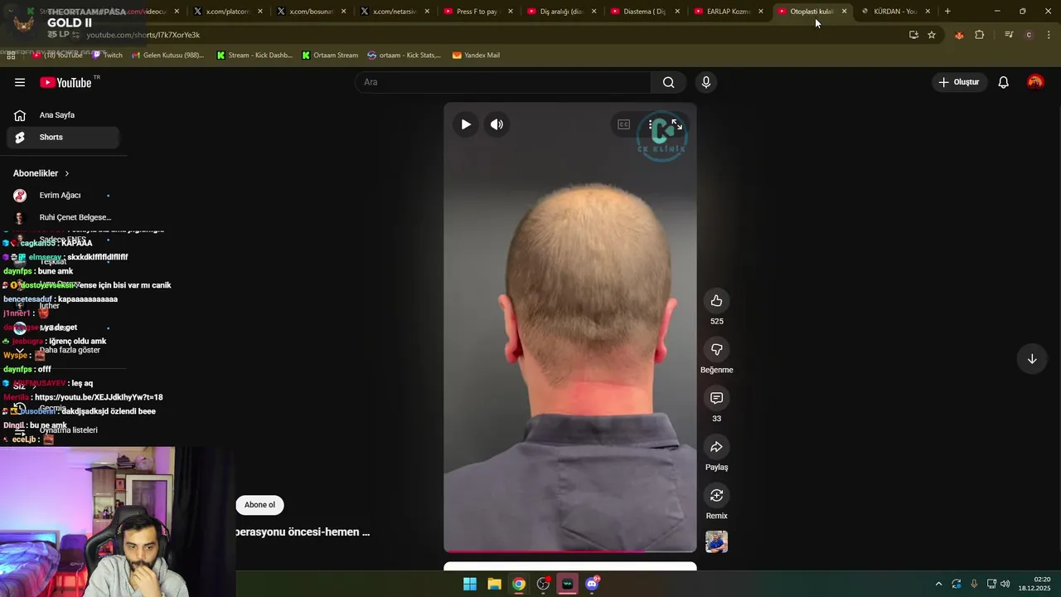
Task: Open Chrome three-dot menu
Action: click(1049, 35)
